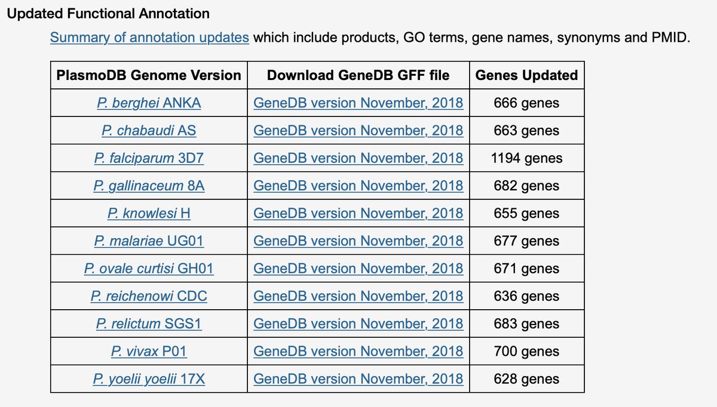
Task: Download the GFF file for P. berghei ANKA
Action: click(x=358, y=103)
